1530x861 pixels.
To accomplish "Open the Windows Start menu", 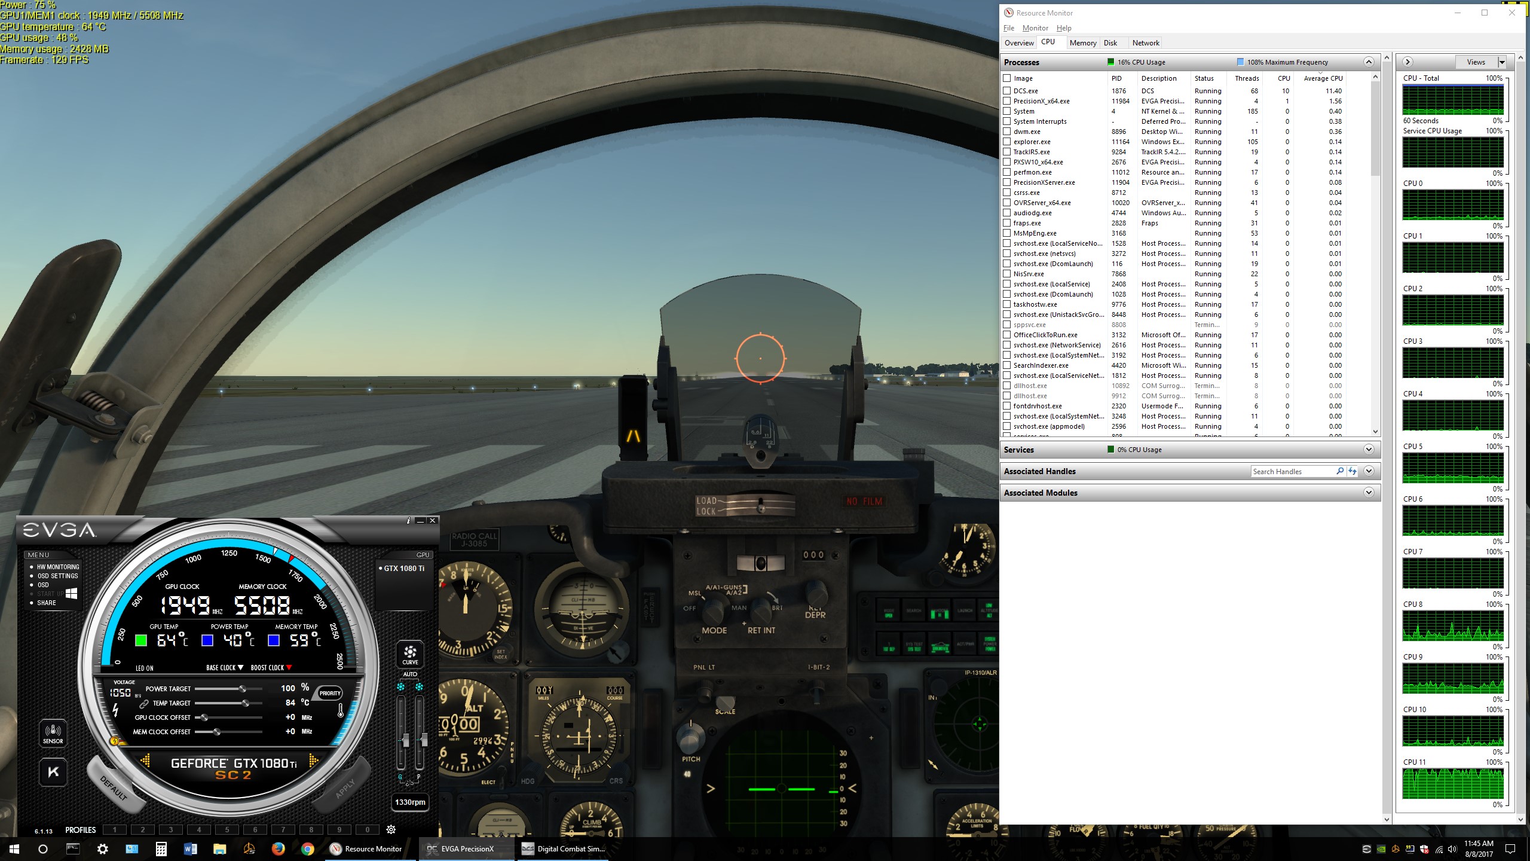I will click(14, 848).
